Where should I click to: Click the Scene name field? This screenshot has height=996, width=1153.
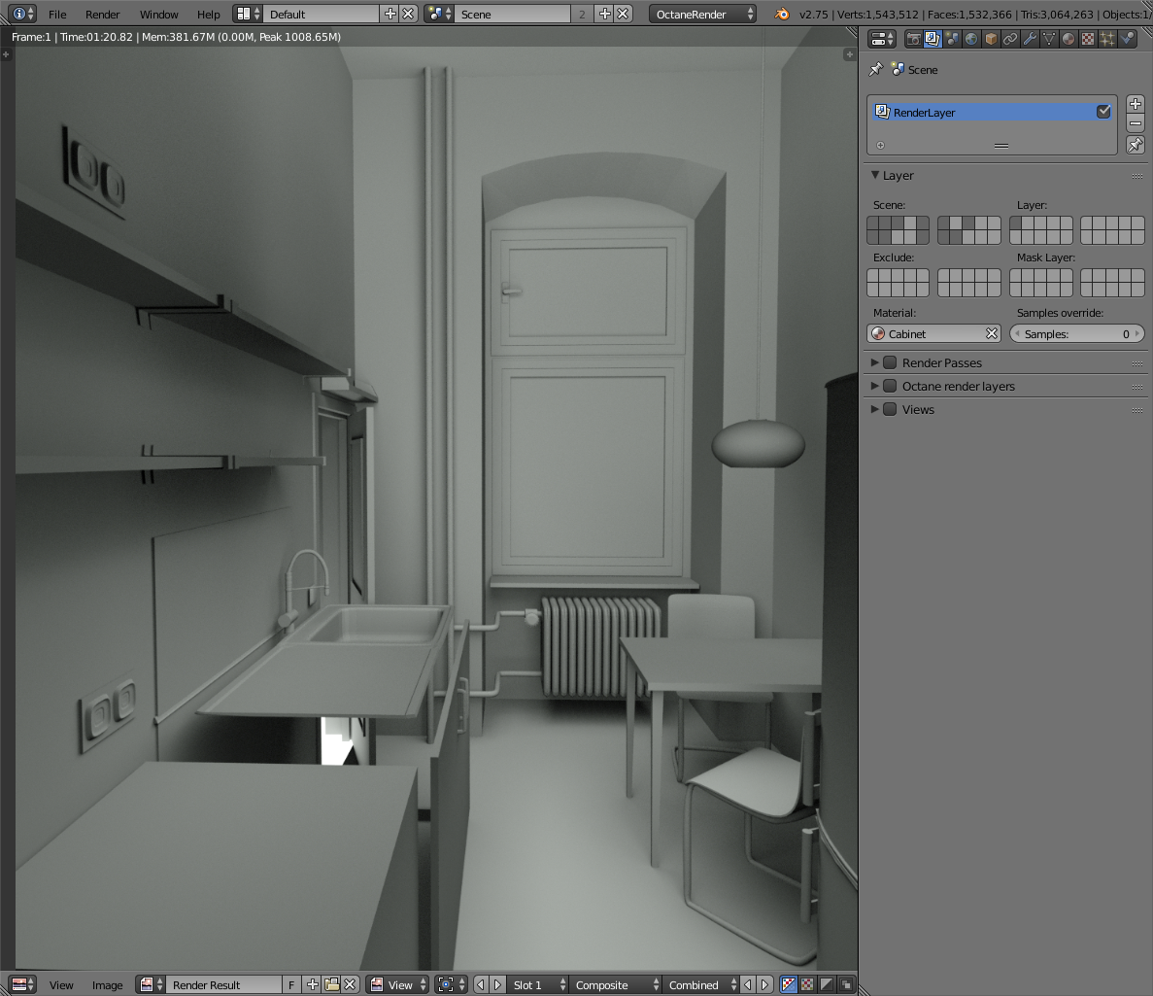pyautogui.click(x=513, y=14)
